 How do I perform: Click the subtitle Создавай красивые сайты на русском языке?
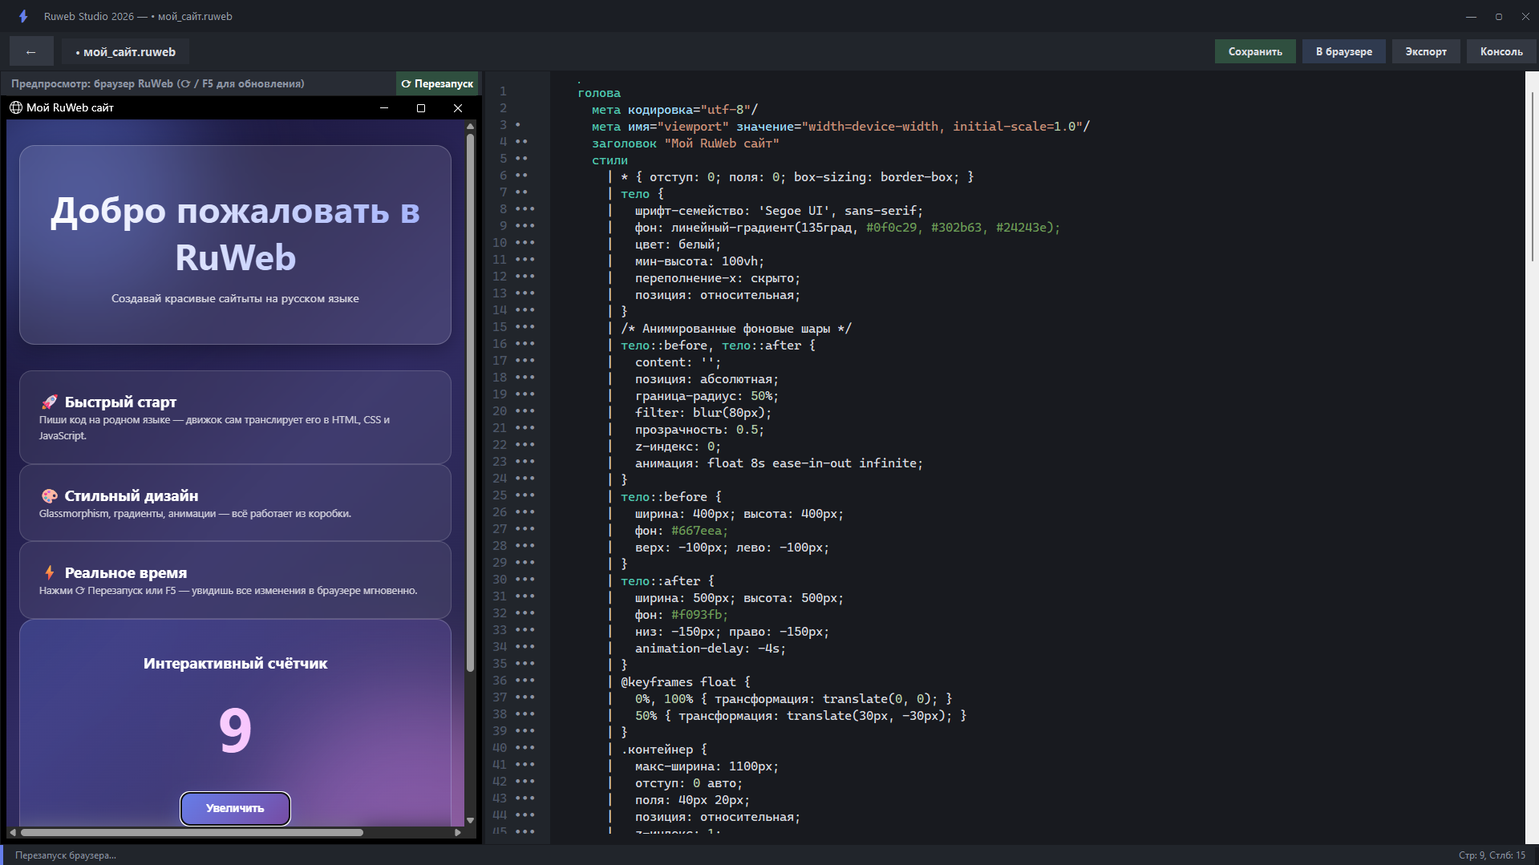(235, 298)
